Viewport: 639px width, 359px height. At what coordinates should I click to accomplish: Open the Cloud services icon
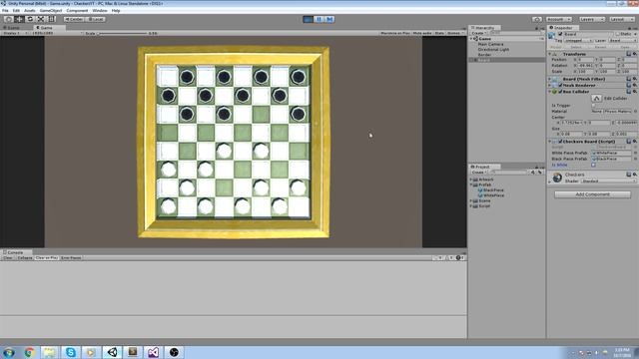537,19
